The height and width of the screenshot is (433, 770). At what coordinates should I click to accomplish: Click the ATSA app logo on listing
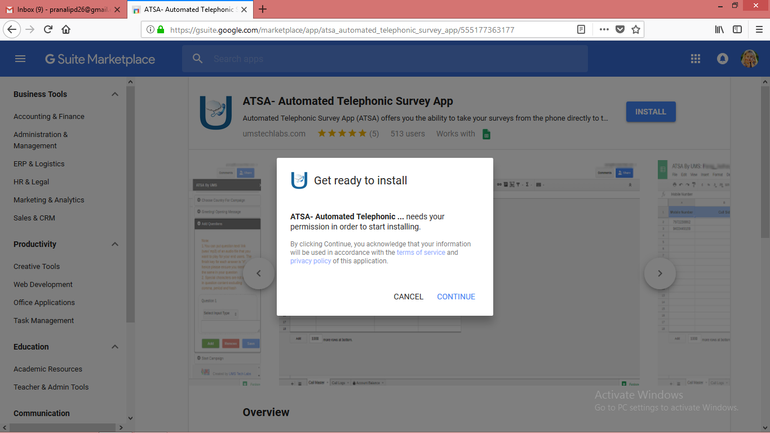(216, 113)
